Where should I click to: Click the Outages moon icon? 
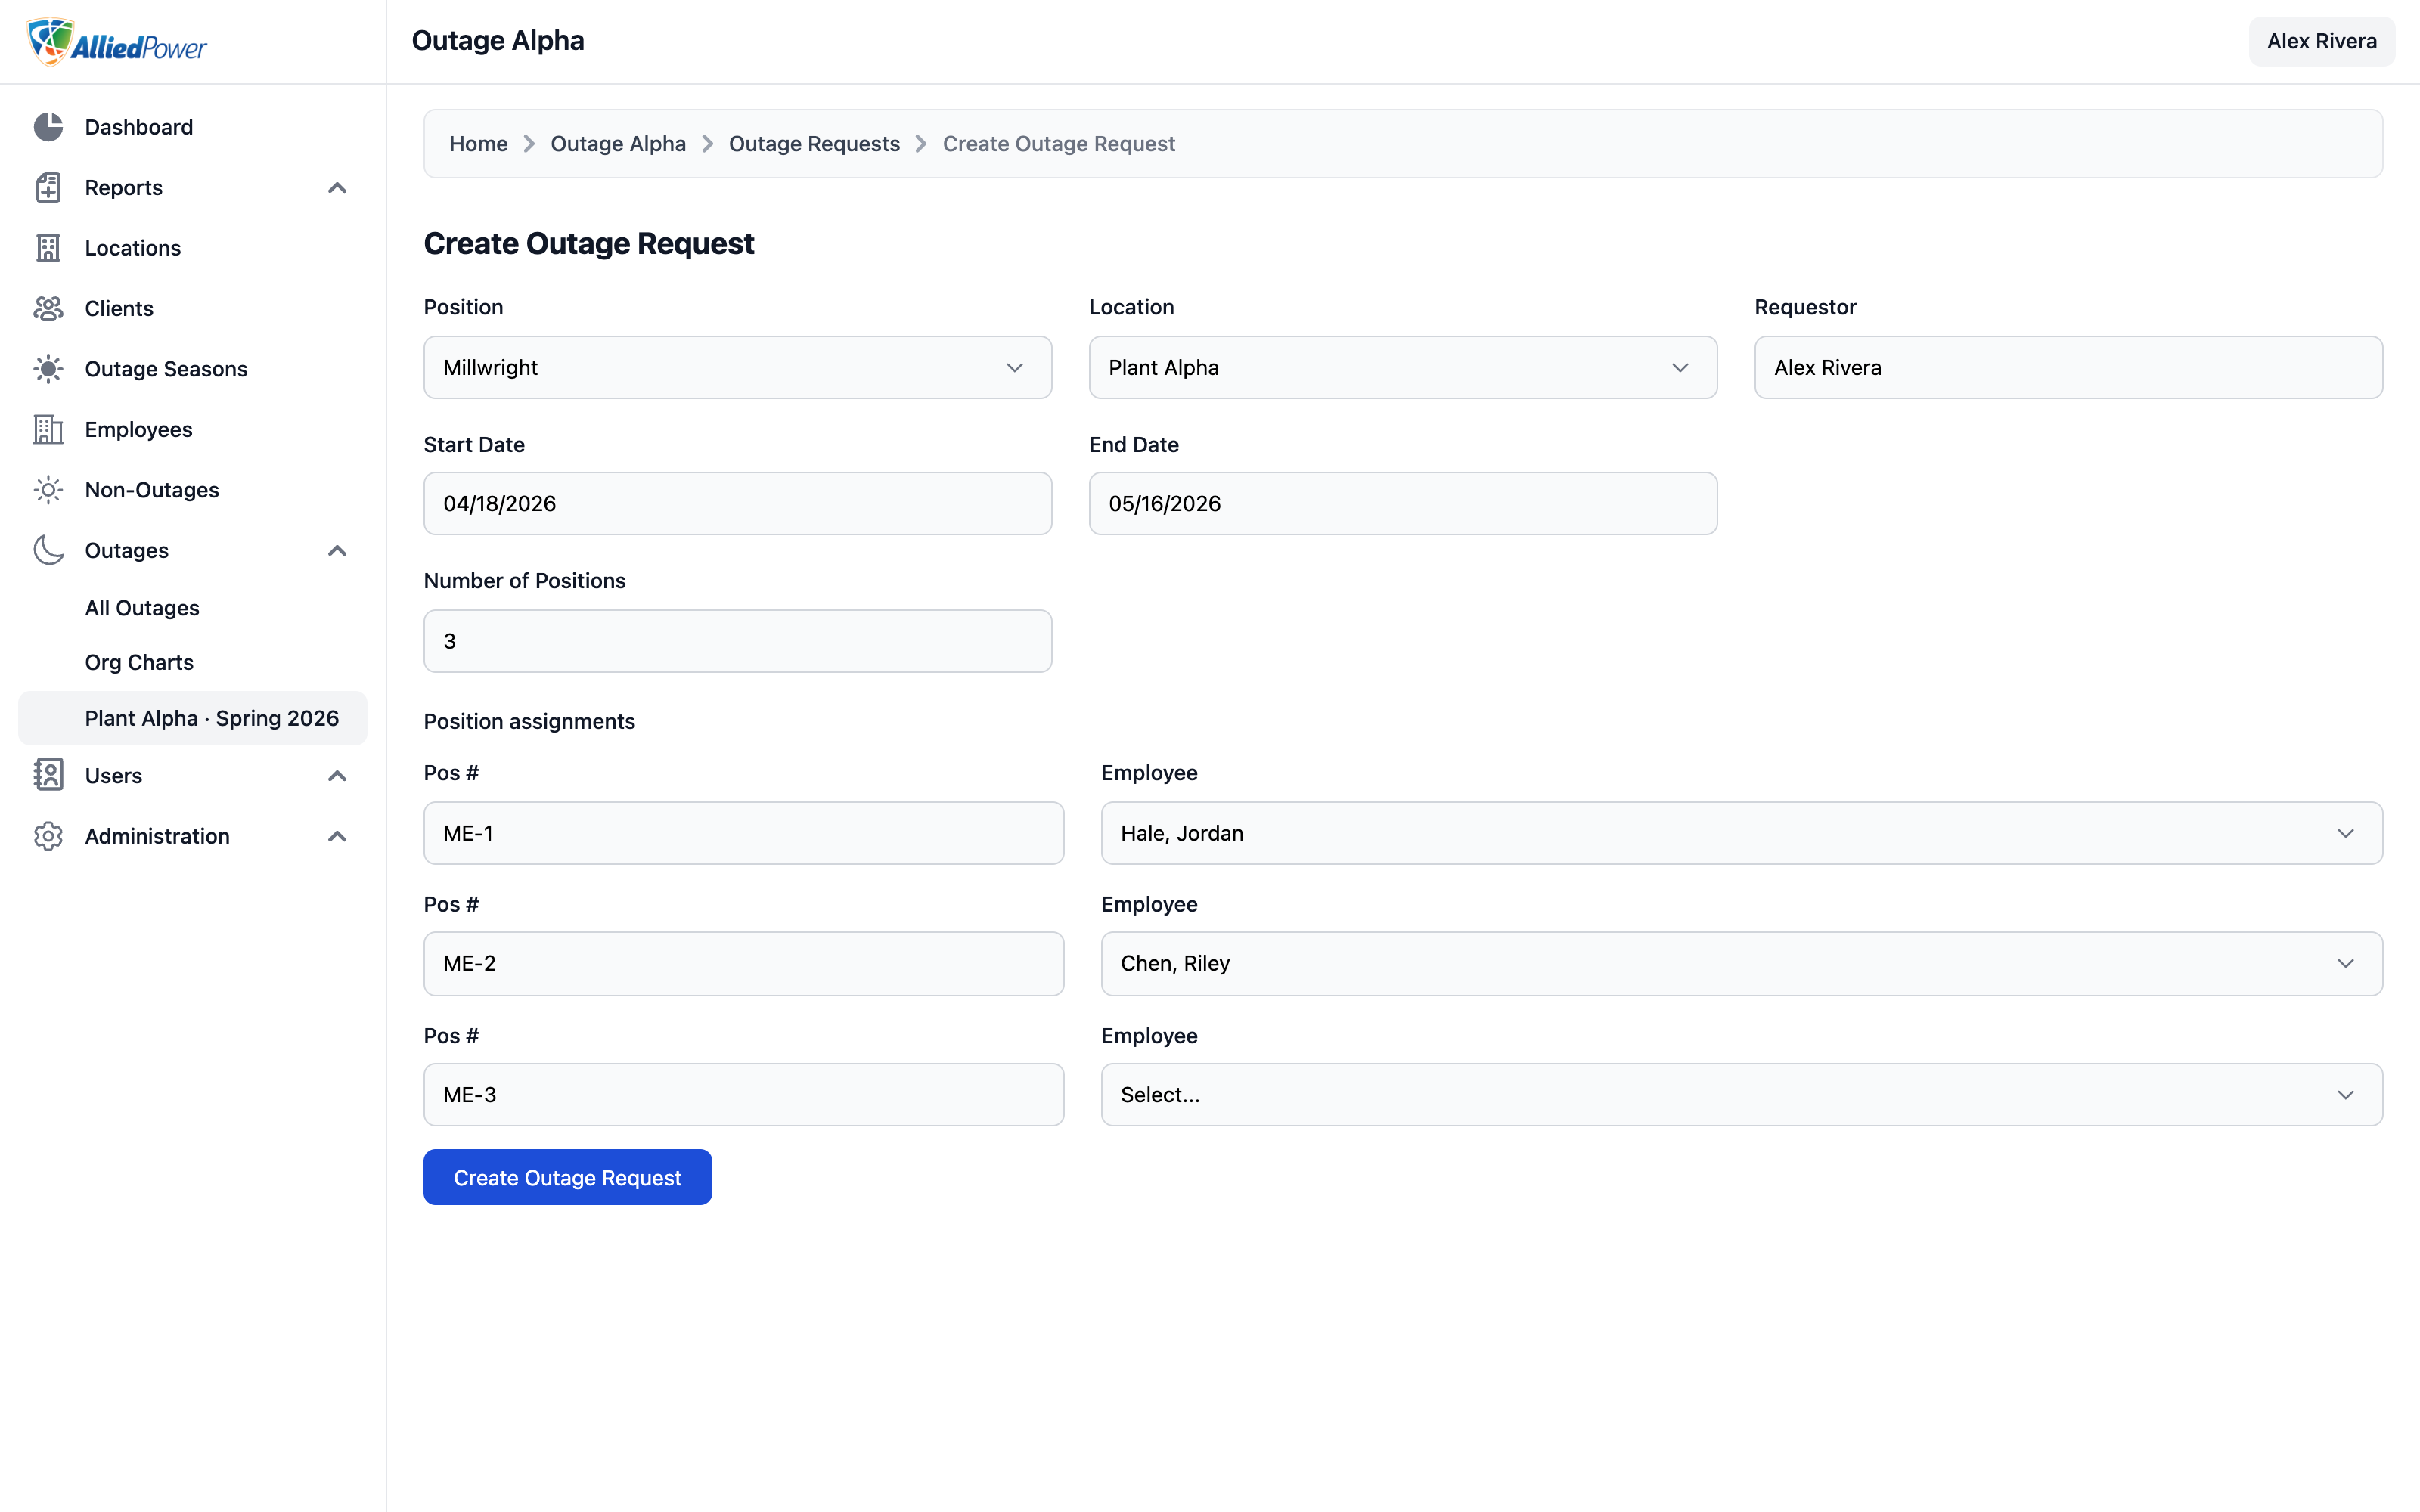point(48,550)
